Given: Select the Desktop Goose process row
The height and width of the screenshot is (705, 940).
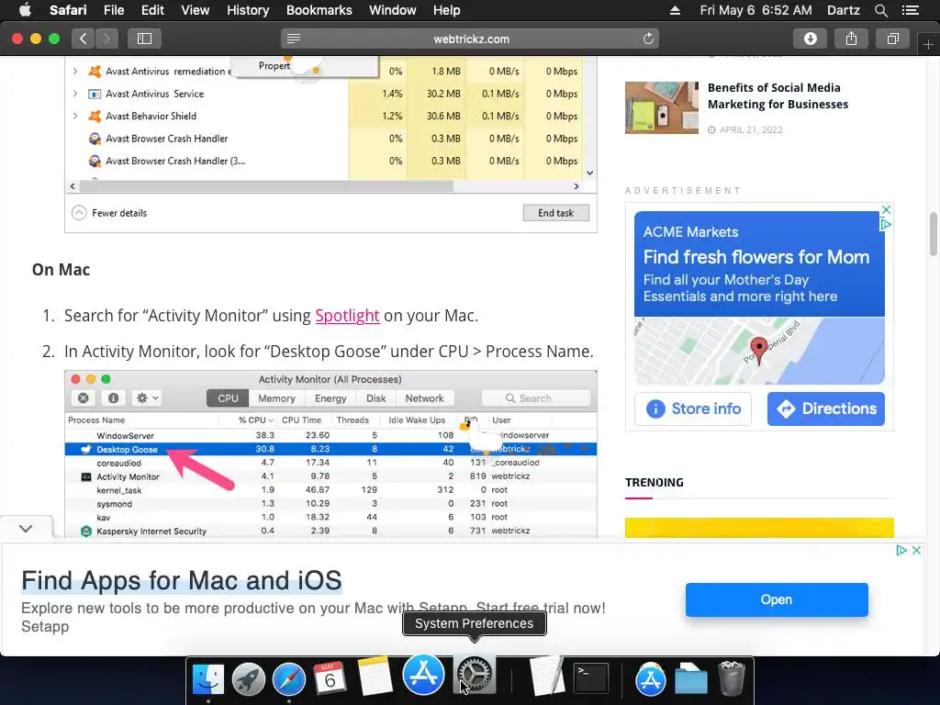Looking at the screenshot, I should tap(330, 449).
